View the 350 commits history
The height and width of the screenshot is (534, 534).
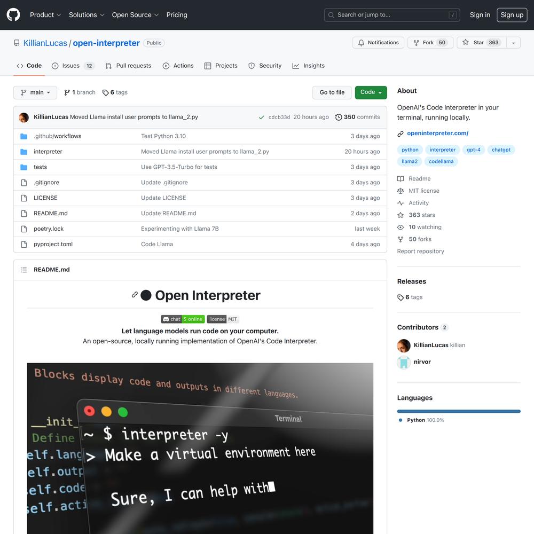tap(358, 117)
